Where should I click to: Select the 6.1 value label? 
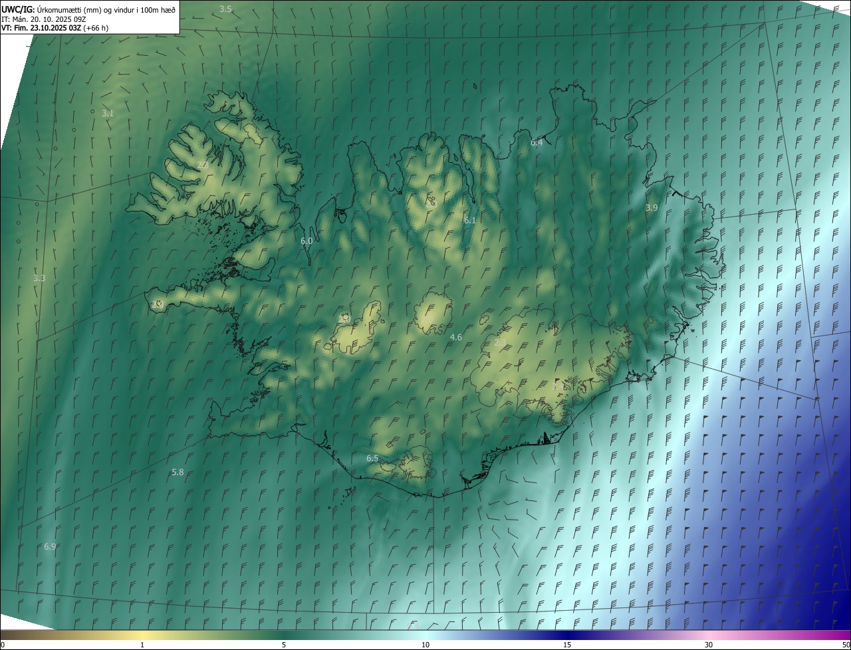[470, 221]
